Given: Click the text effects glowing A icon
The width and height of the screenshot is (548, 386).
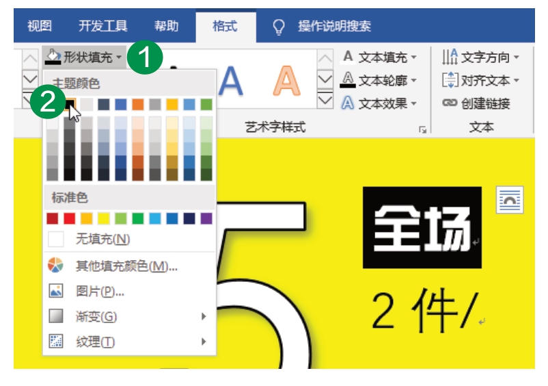Looking at the screenshot, I should coord(348,103).
